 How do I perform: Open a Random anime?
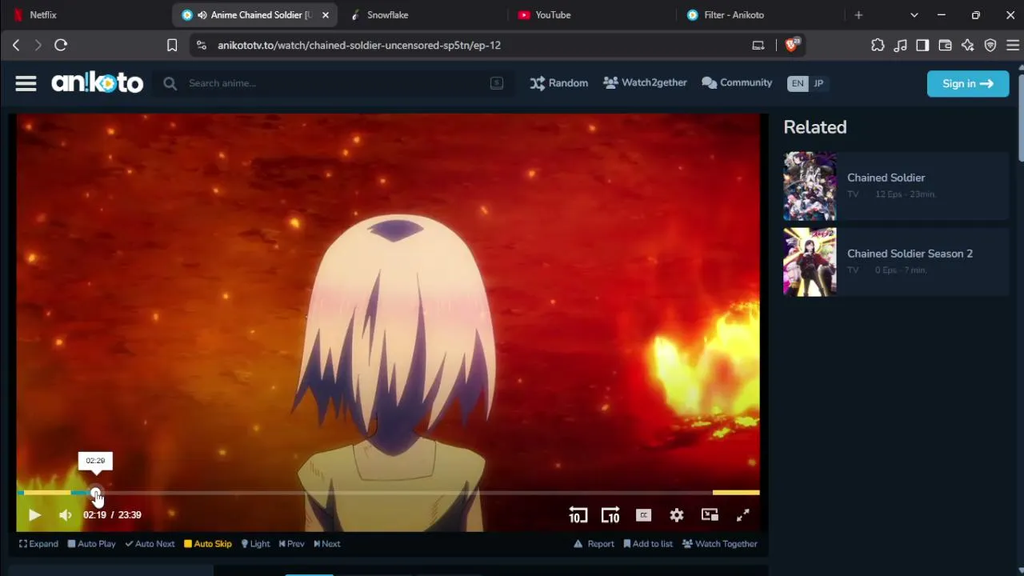[558, 83]
